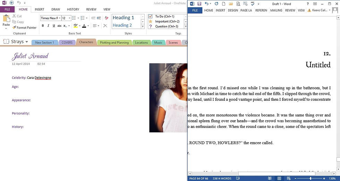
Task: Click the paragraph alignment icon in OneNote
Action: [95, 26]
